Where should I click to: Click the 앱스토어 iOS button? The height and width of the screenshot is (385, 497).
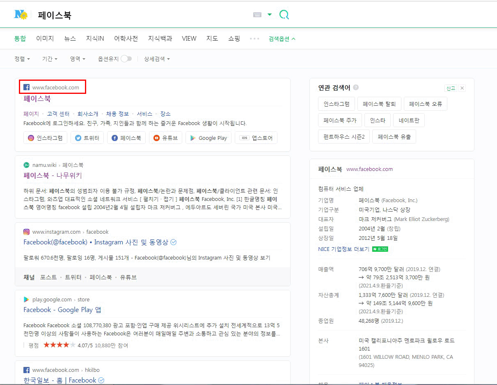pos(256,138)
